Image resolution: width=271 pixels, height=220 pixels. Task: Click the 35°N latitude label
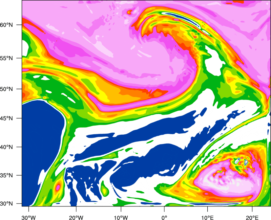6,175
